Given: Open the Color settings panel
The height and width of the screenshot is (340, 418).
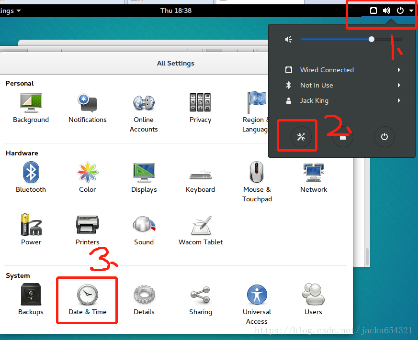Looking at the screenshot, I should 88,177.
